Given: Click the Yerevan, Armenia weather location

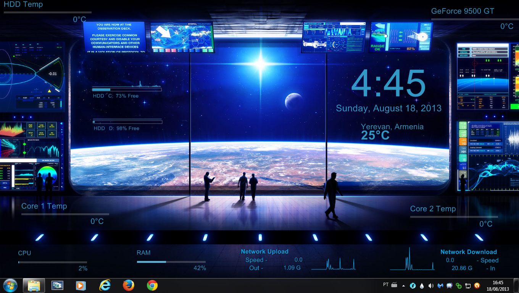Looking at the screenshot, I should tap(392, 127).
